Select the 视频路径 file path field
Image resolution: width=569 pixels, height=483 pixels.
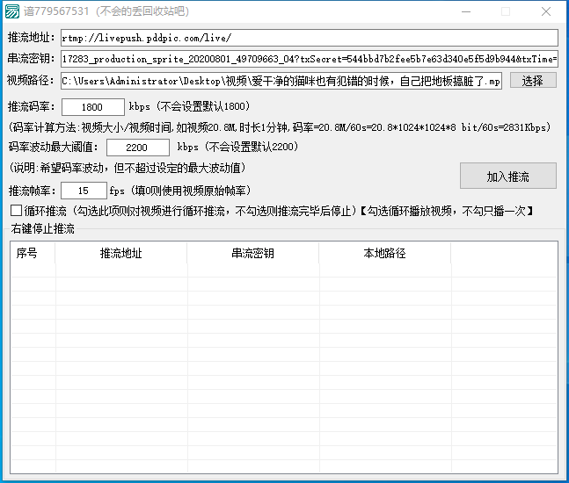click(x=281, y=81)
